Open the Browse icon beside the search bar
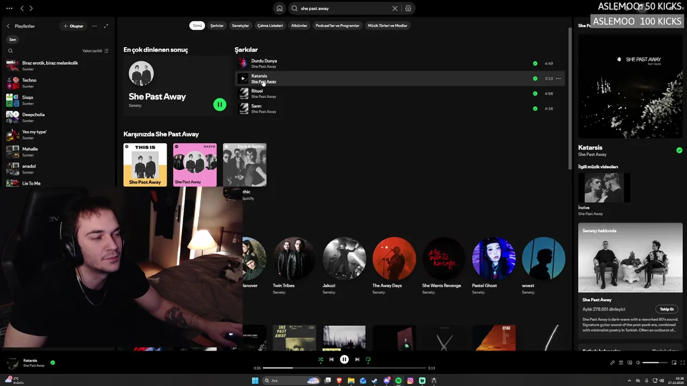 408,9
